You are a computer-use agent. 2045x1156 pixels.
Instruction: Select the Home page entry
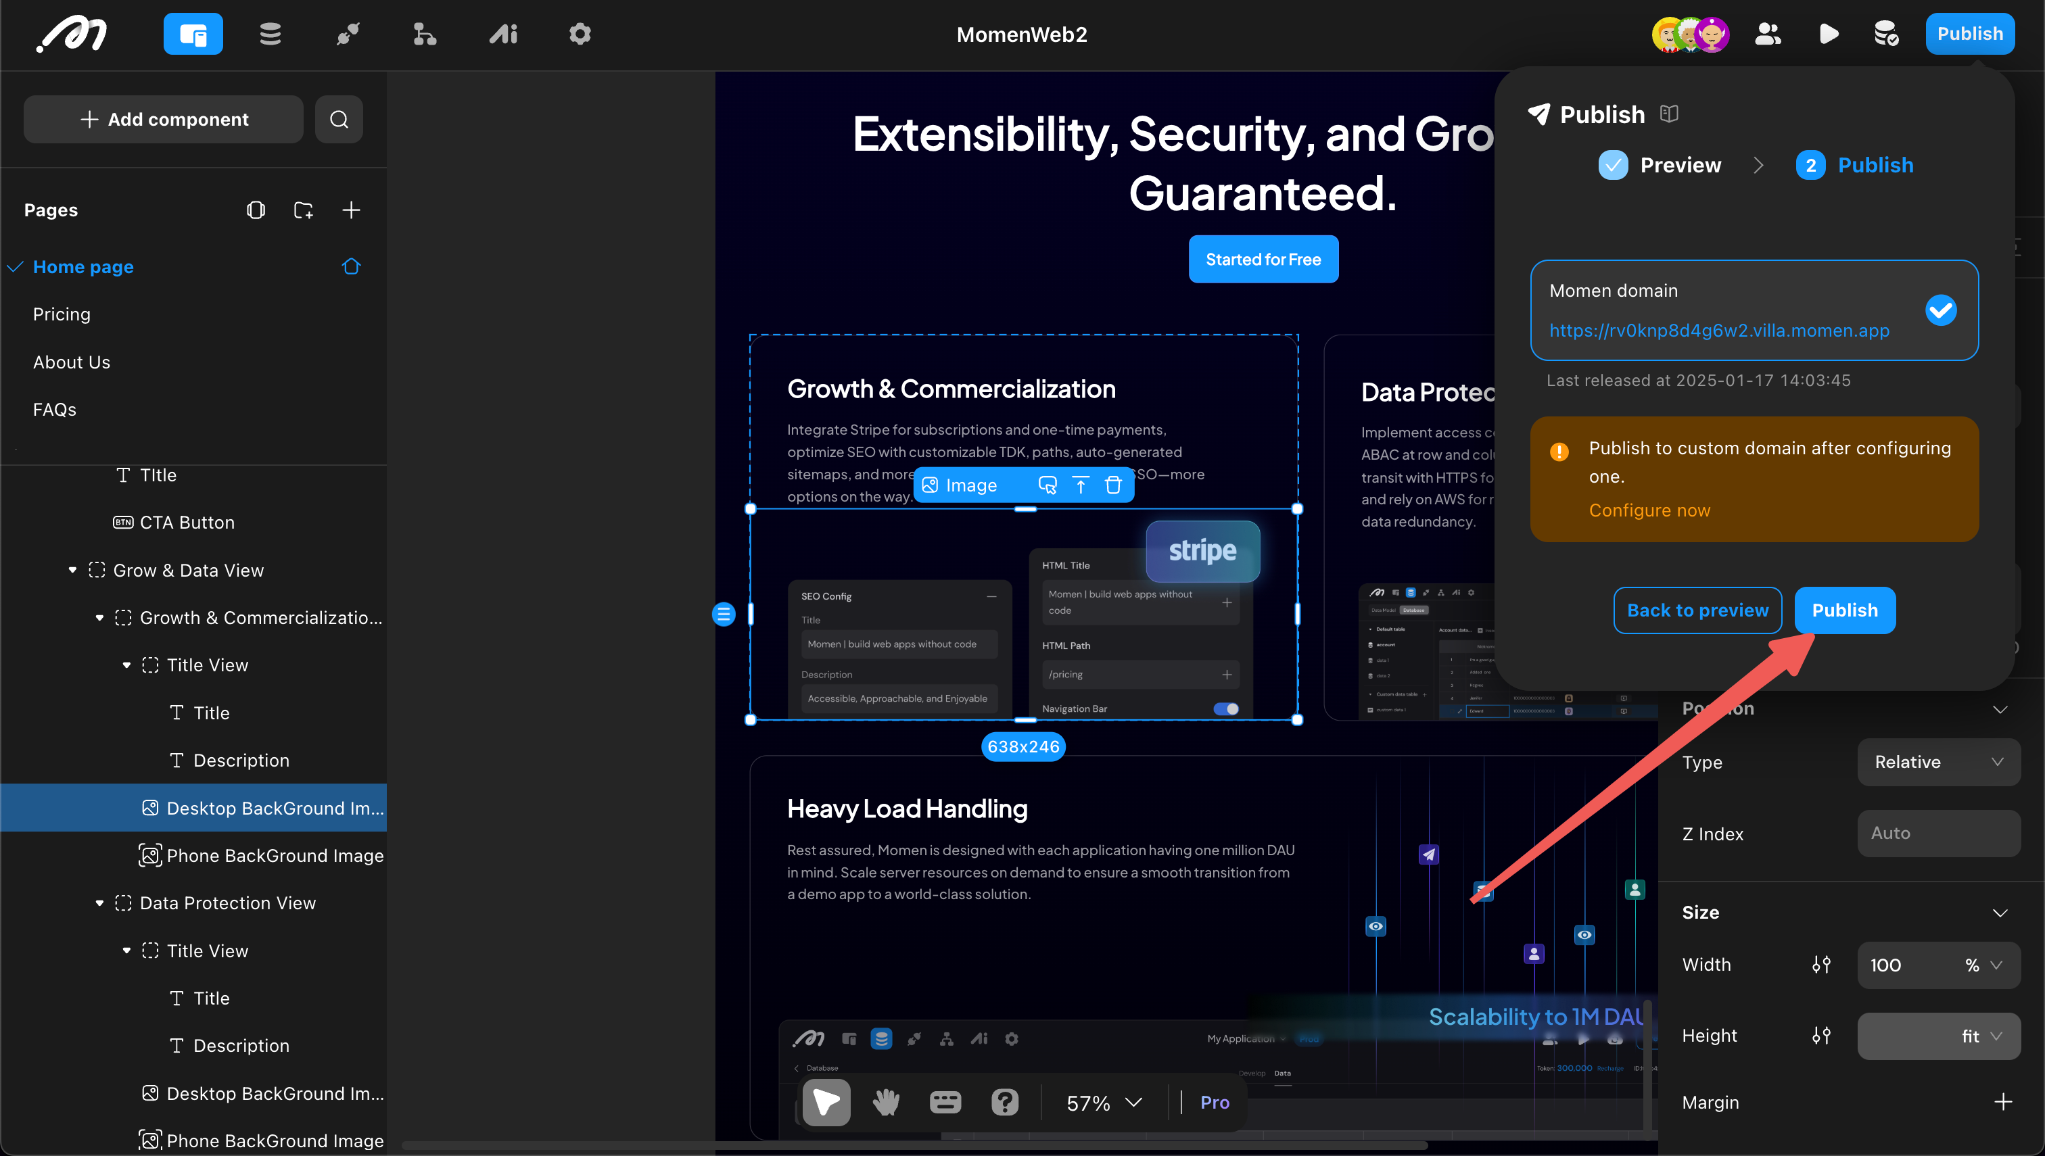coord(83,267)
